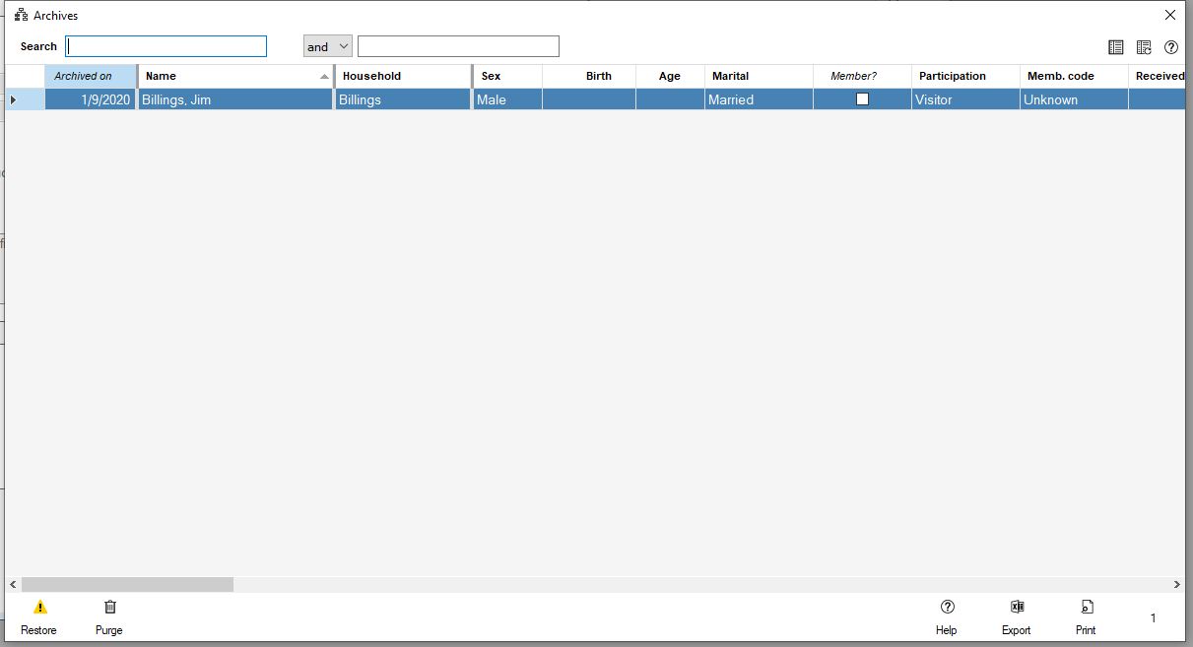Click the top-right help question mark
Viewport: 1193px width, 647px height.
point(1171,47)
